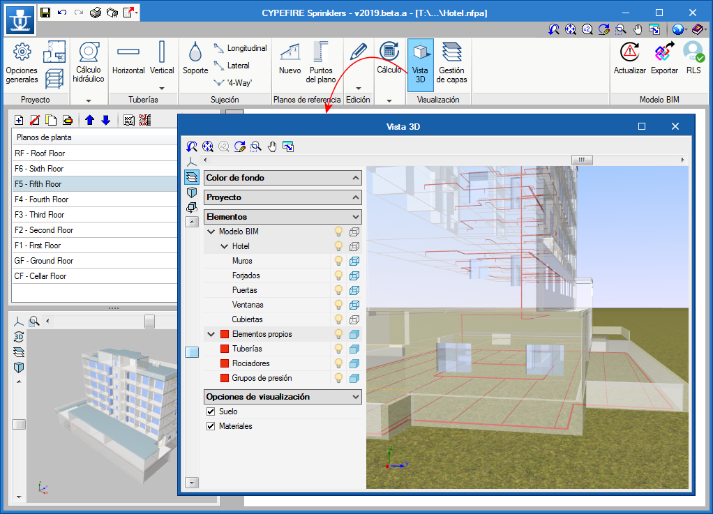Toggle Forjados visibility lightbulb
The image size is (713, 514).
point(338,275)
